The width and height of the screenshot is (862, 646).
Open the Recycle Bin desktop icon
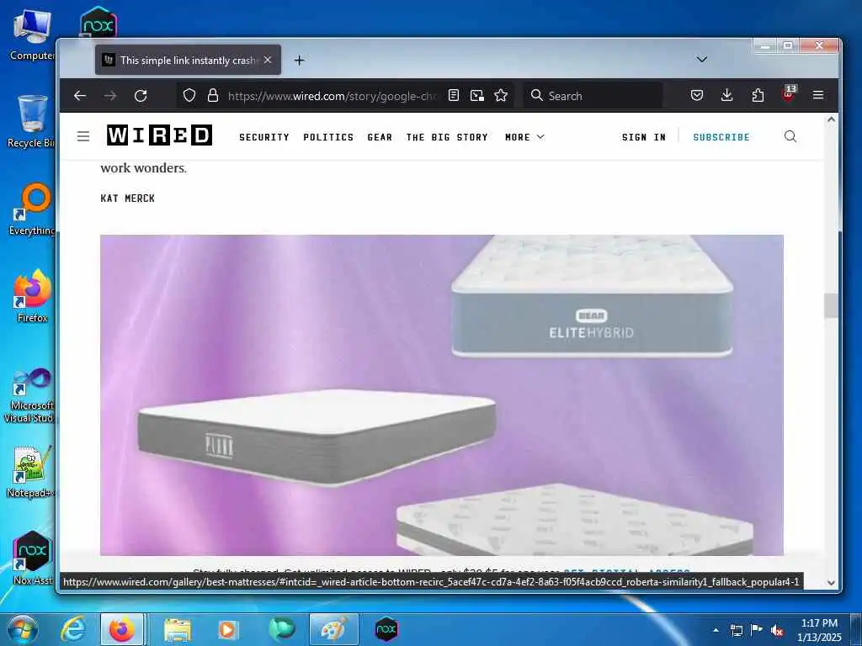tap(32, 122)
